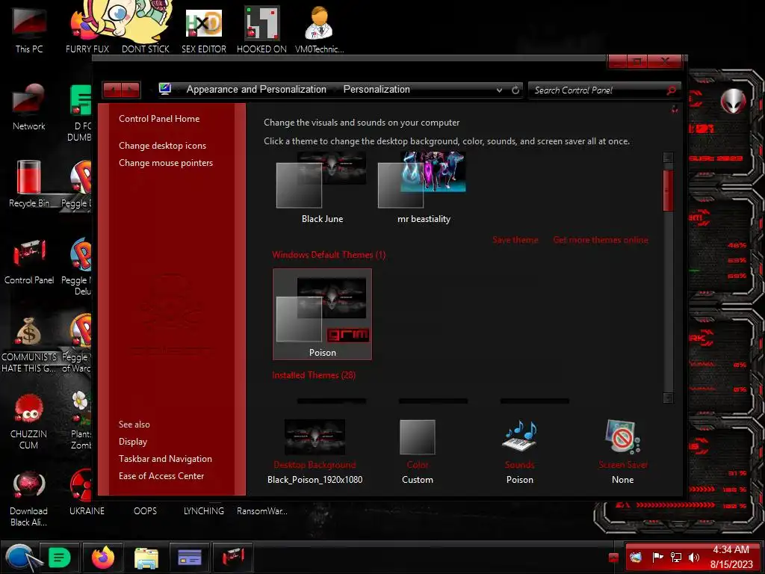
Task: Open the green notes app on the taskbar
Action: 60,558
